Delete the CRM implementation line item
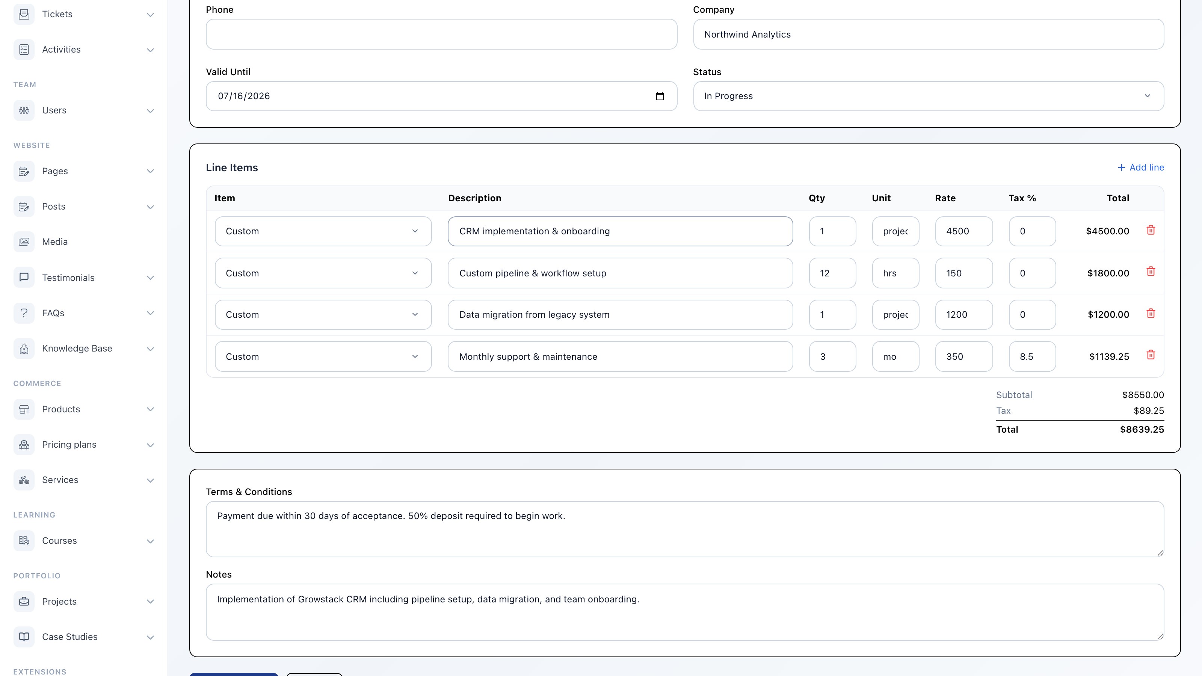 click(1151, 230)
